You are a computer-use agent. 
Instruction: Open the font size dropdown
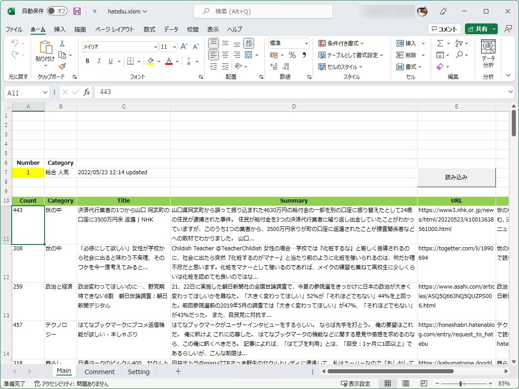tap(175, 46)
